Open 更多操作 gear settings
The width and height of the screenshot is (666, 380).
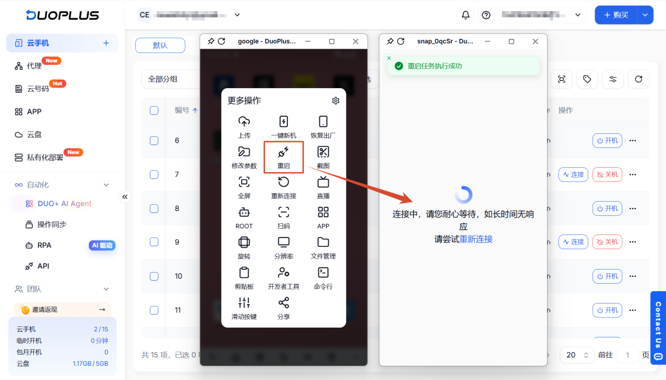tap(335, 101)
